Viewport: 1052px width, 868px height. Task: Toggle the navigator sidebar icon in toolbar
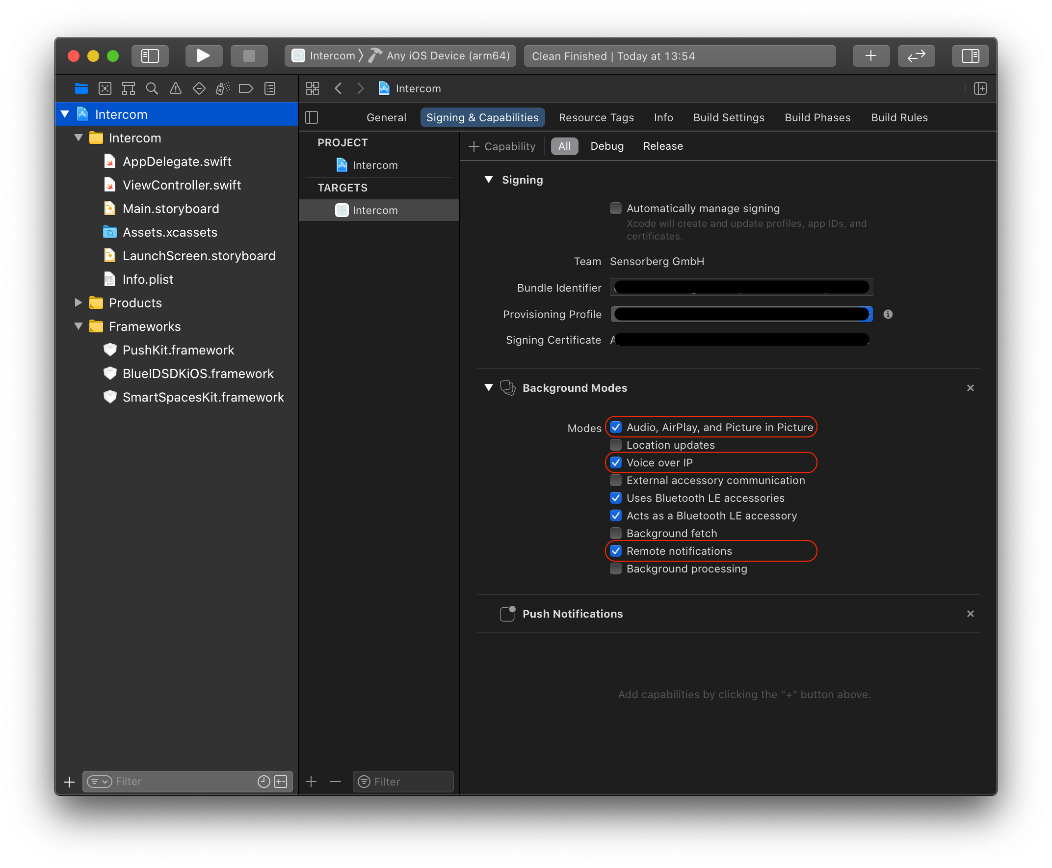click(150, 55)
